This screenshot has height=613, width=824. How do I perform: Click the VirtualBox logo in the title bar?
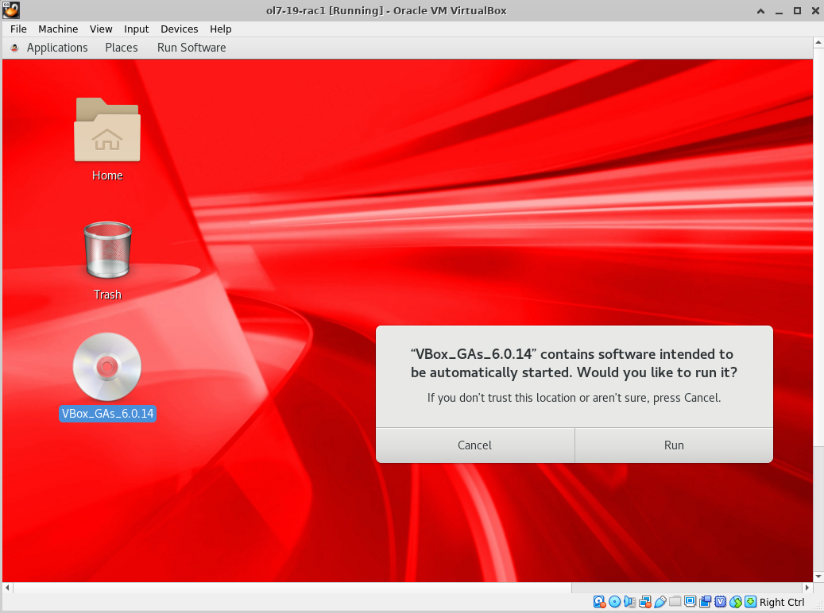[11, 10]
